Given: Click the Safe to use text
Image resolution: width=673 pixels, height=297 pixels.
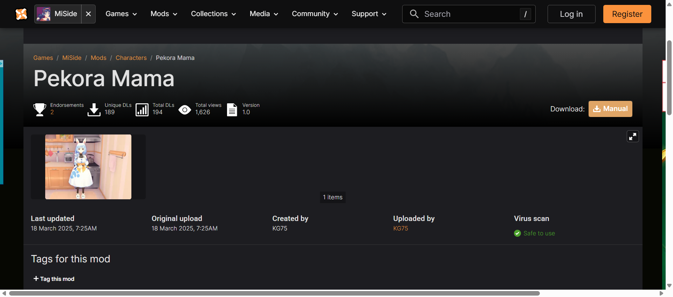Looking at the screenshot, I should click(539, 233).
